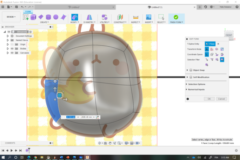Expand the Selection Options section
Screen dimensions: 240x160
197,84
